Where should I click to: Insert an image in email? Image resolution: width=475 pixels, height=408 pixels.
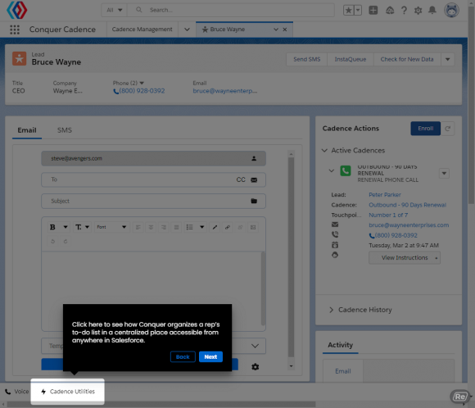click(252, 227)
